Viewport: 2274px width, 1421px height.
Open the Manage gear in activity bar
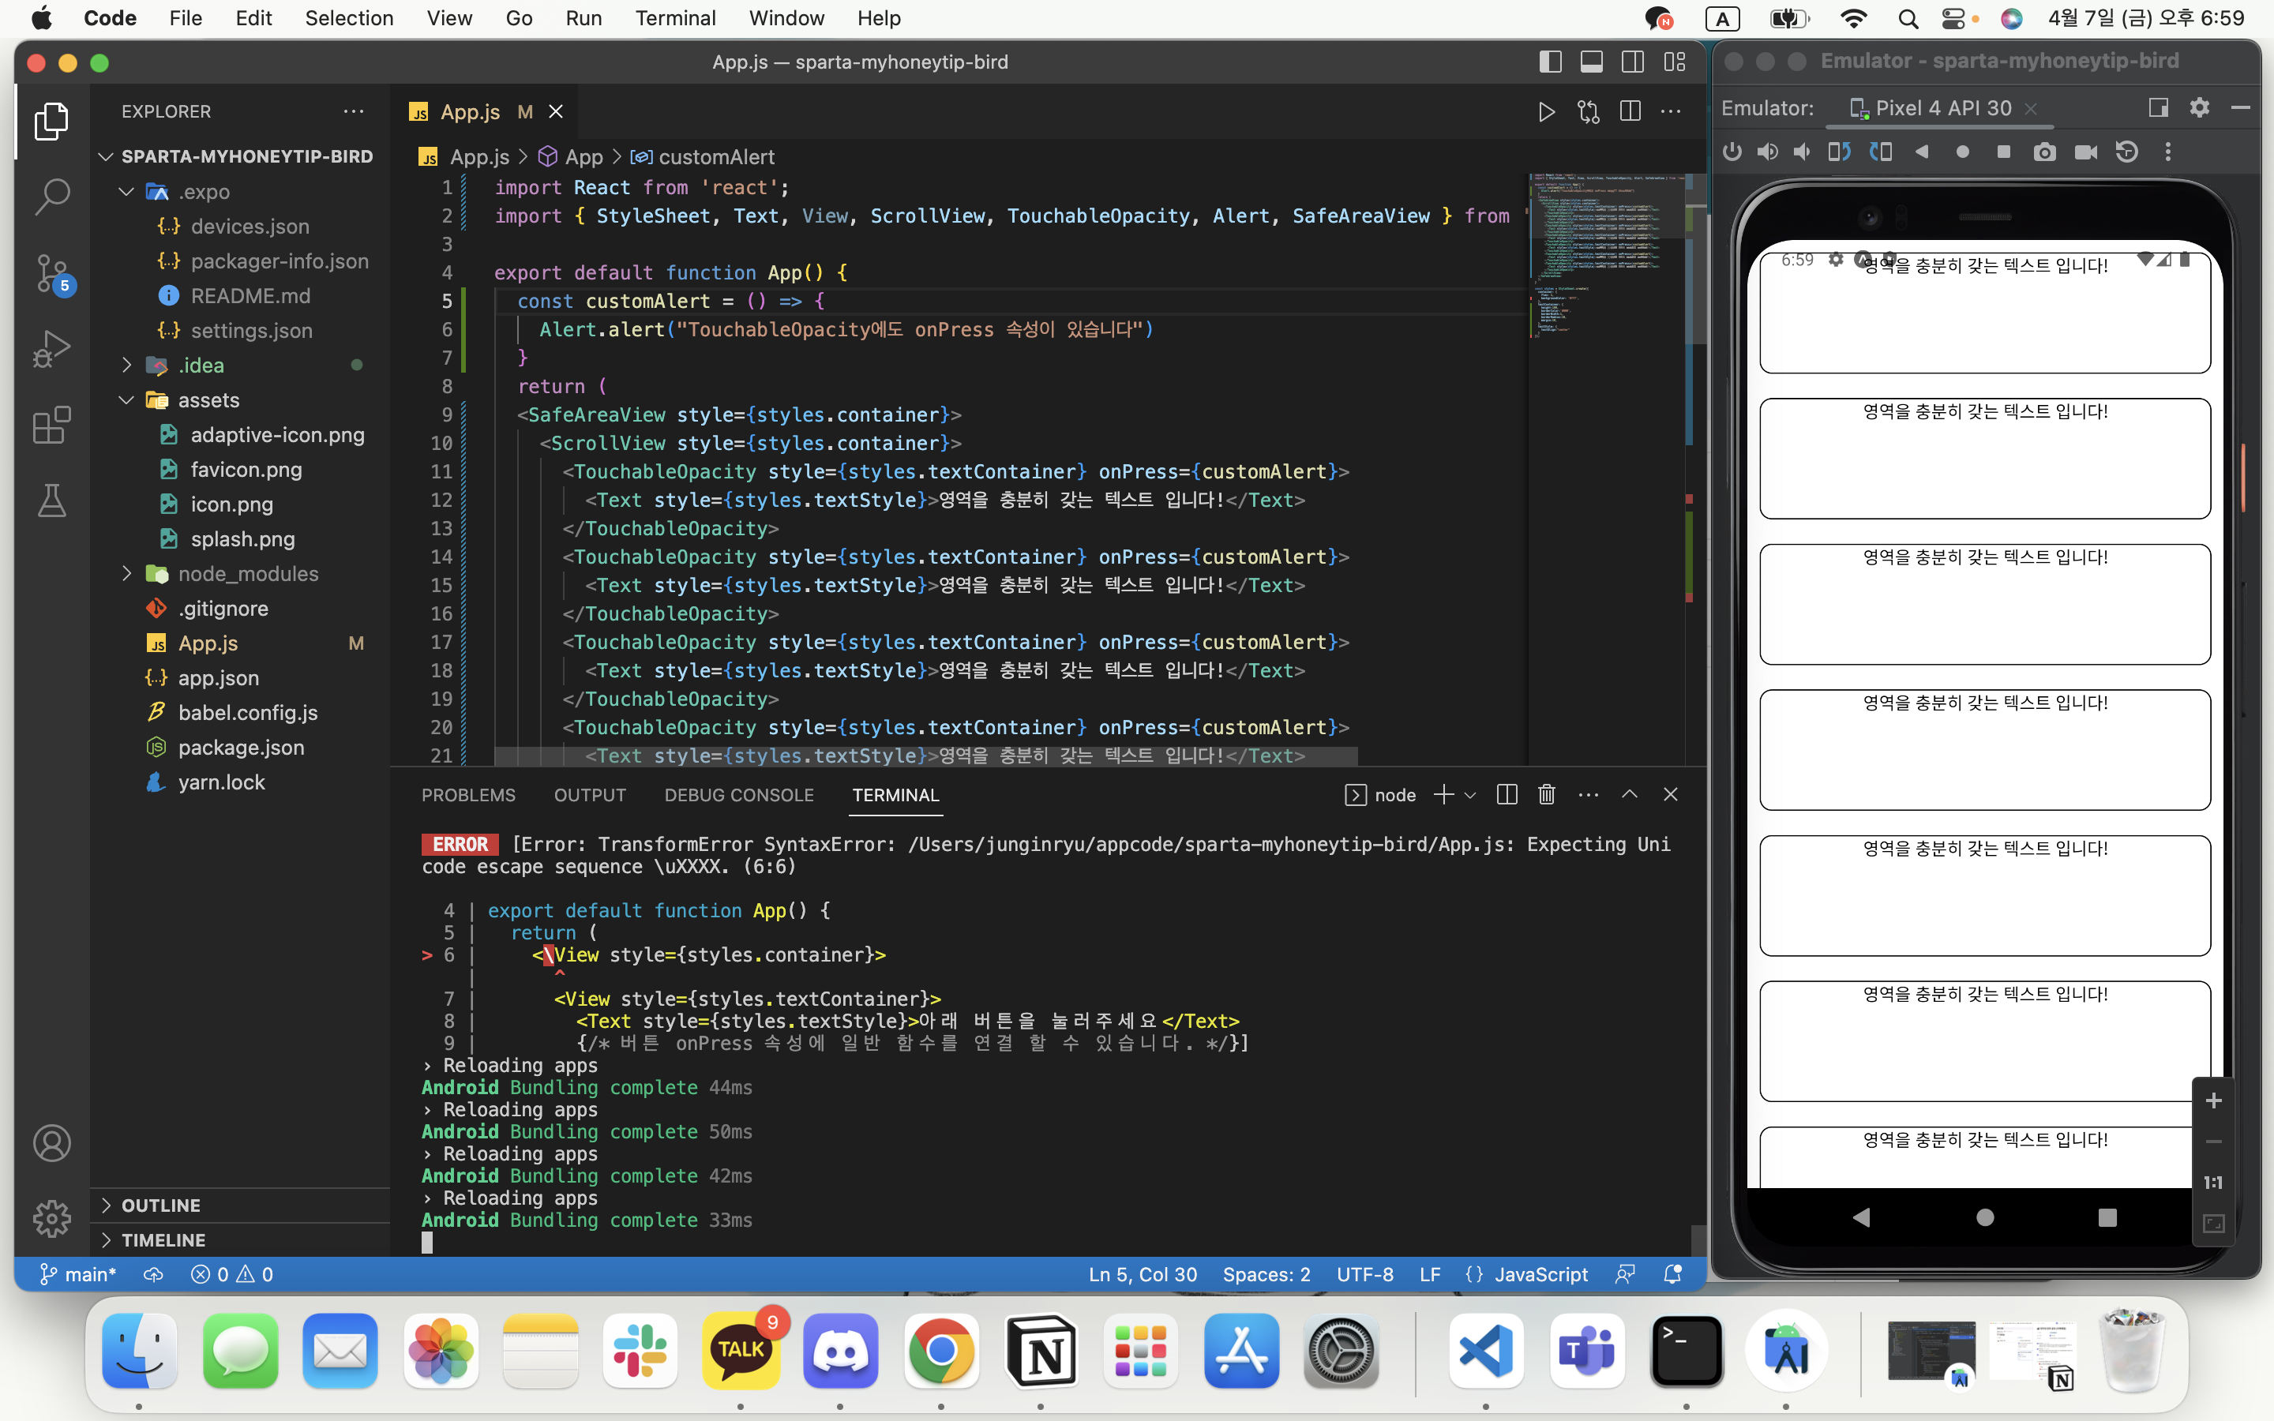tap(51, 1219)
